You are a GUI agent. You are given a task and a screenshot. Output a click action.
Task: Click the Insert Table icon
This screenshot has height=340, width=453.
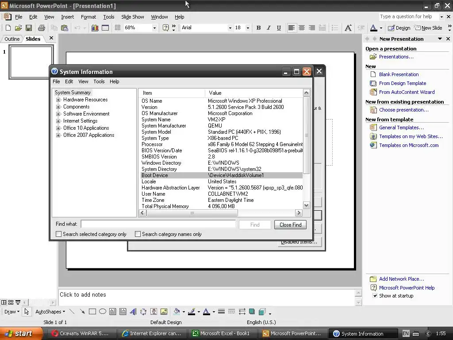click(105, 28)
